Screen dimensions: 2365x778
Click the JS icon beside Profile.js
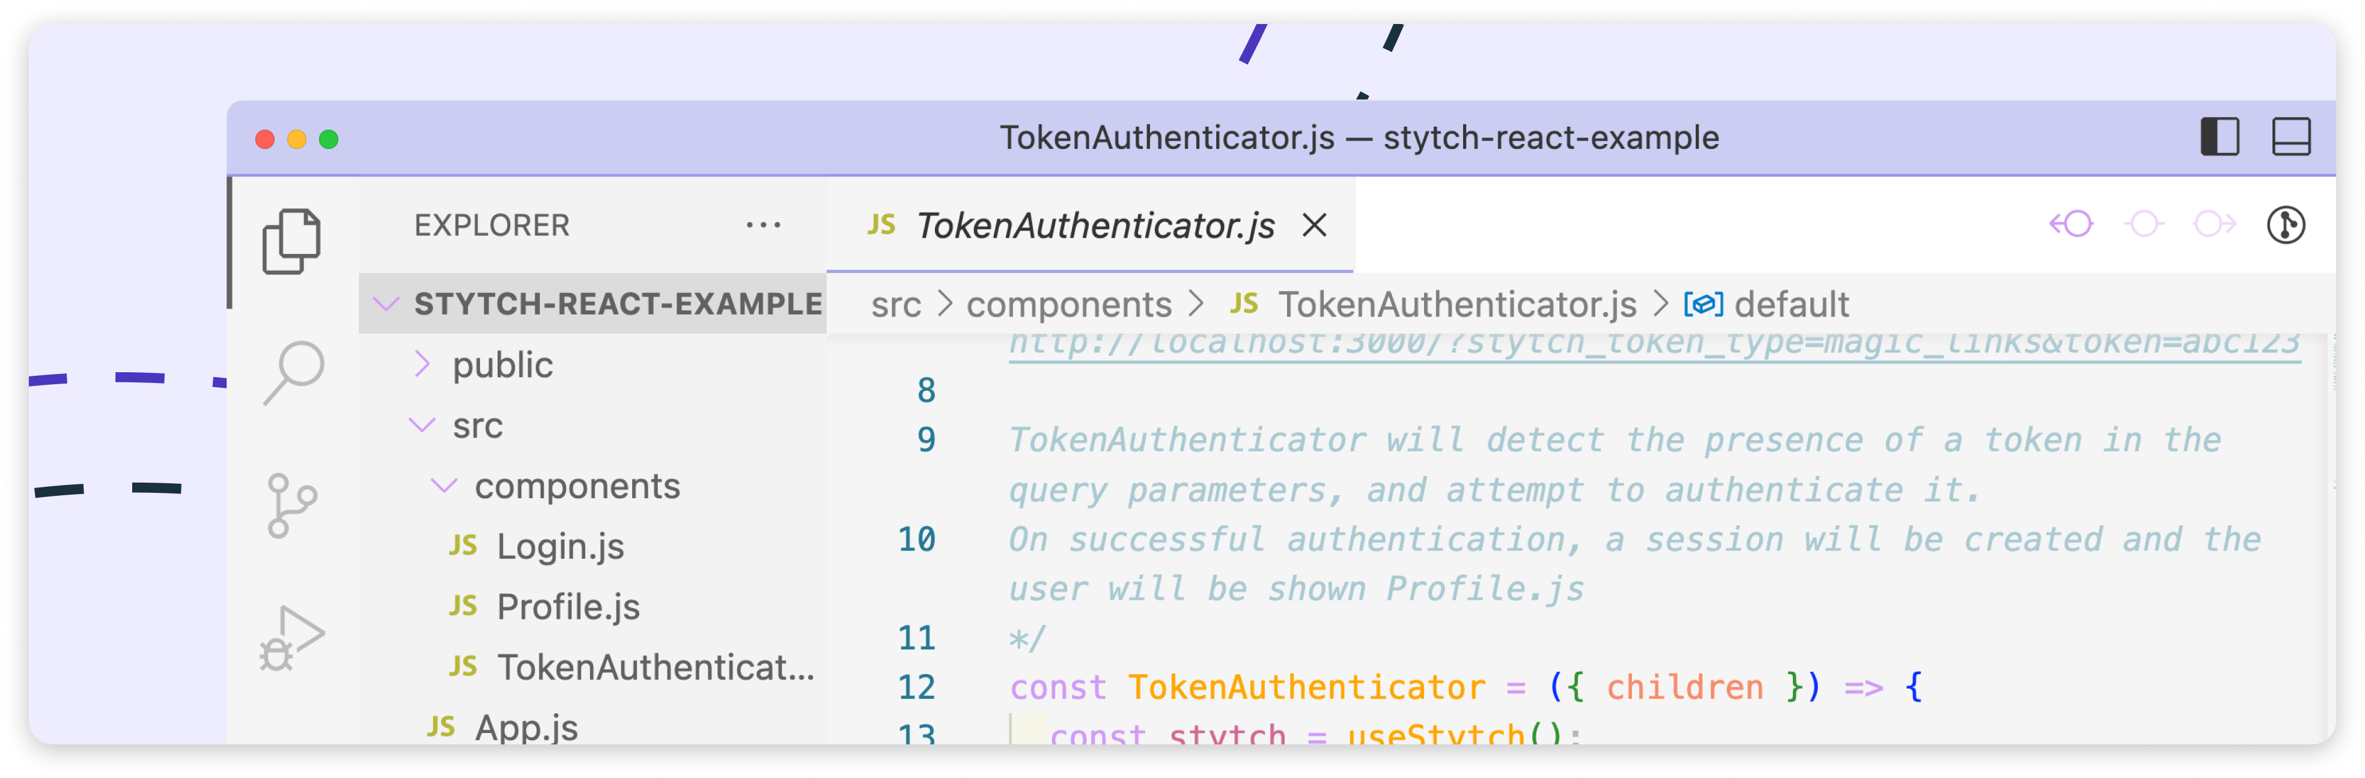pos(463,606)
